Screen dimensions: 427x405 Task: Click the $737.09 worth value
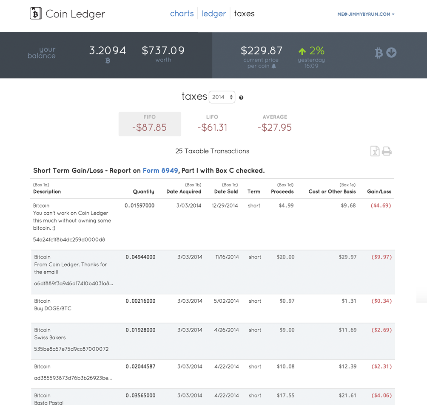(x=163, y=51)
